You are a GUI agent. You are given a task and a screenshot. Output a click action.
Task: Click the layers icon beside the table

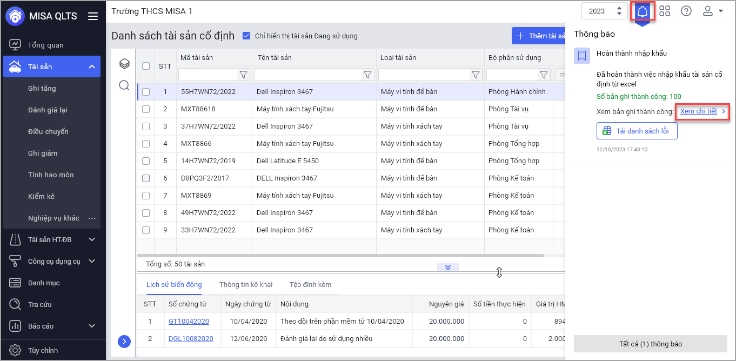tap(124, 64)
